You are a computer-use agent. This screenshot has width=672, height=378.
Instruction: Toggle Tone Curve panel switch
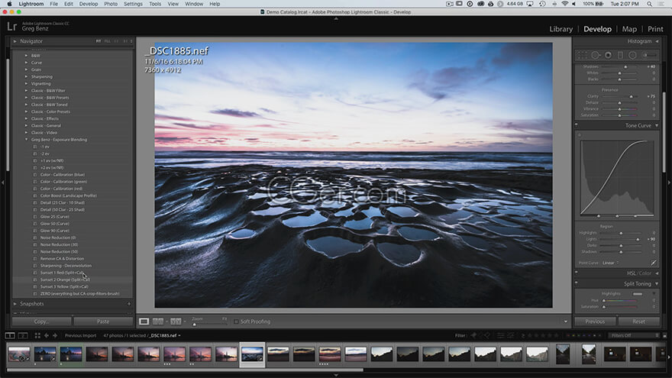point(577,125)
